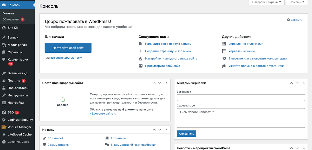312x150 pixels.
Task: Follow the выберите другую тему link
Action: pyautogui.click(x=66, y=58)
